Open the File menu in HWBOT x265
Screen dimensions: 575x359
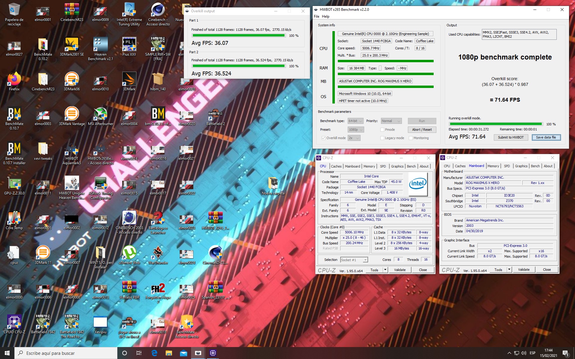click(316, 16)
